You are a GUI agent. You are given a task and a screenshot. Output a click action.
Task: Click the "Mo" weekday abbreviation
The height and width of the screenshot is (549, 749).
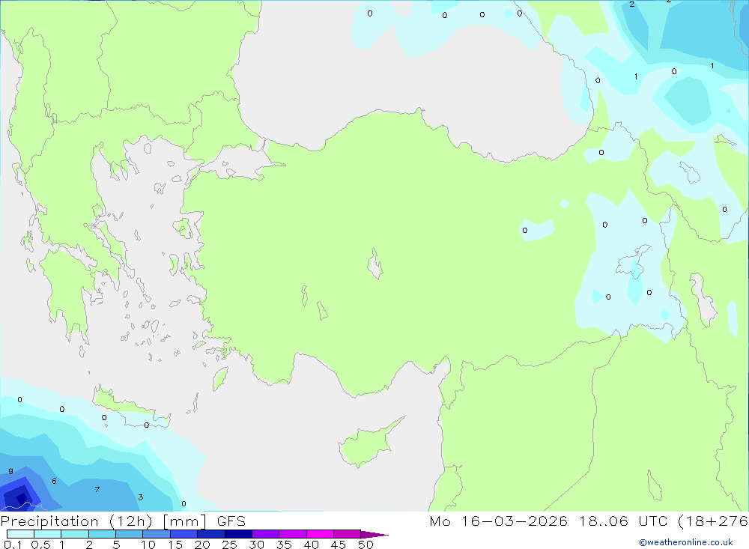pos(440,521)
